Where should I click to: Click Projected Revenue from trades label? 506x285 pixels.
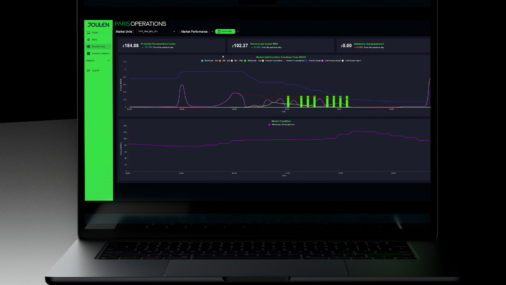(158, 44)
